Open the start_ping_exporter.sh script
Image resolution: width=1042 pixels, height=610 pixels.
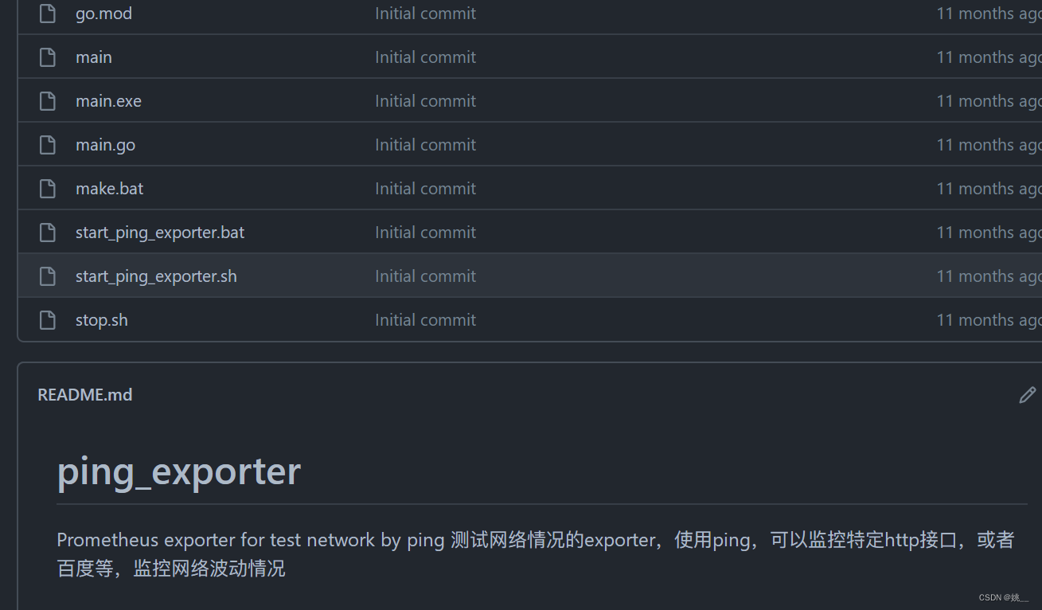156,276
